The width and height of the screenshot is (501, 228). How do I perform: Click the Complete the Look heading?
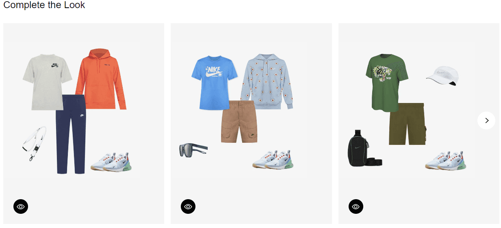44,5
